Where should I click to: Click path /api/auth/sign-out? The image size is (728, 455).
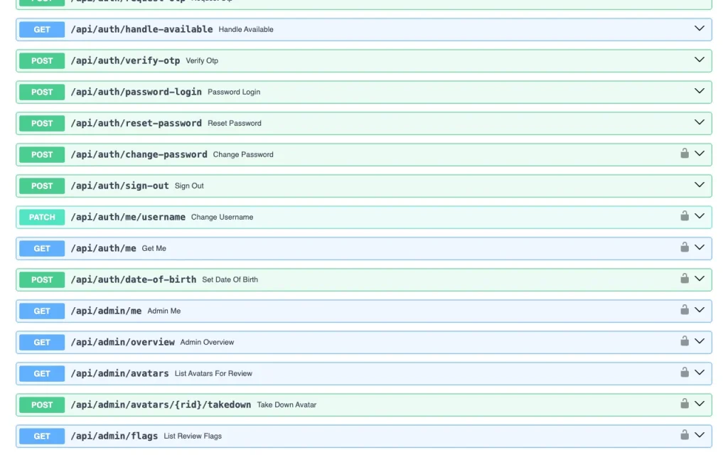click(x=119, y=186)
